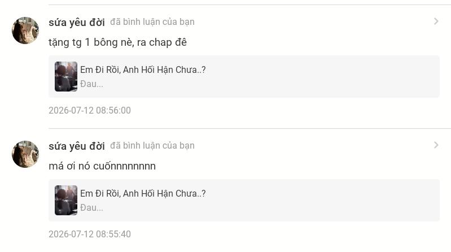Image resolution: width=451 pixels, height=252 pixels.
Task: Click 'đã bình luận của bạn' in the 08:55:40 notification
Action: [152, 146]
